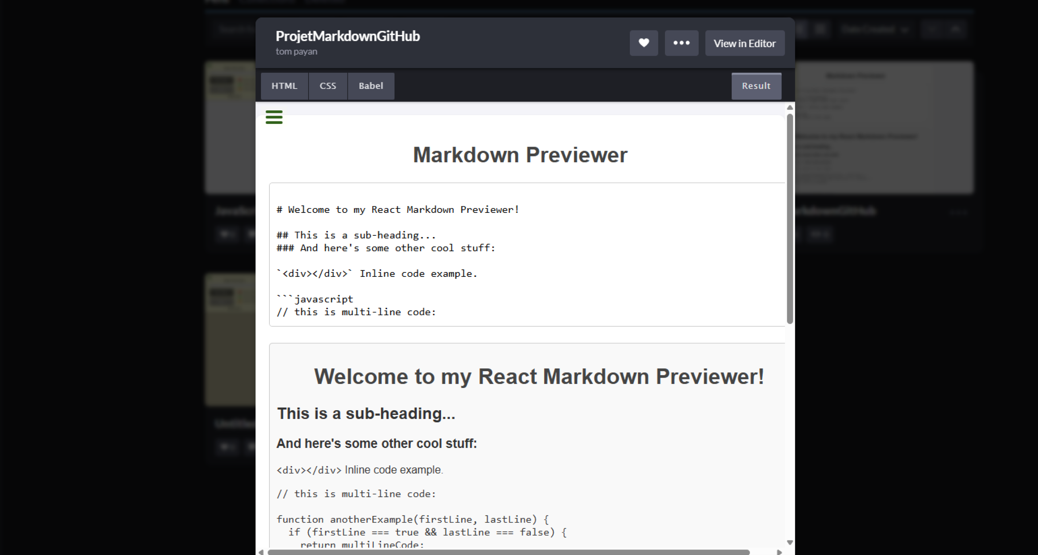The image size is (1038, 555).
Task: Like the pen with the heart button
Action: point(643,43)
